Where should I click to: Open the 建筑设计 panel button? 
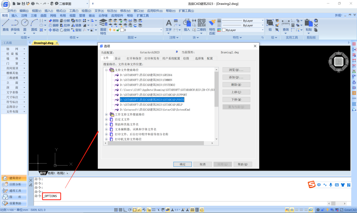click(14, 178)
